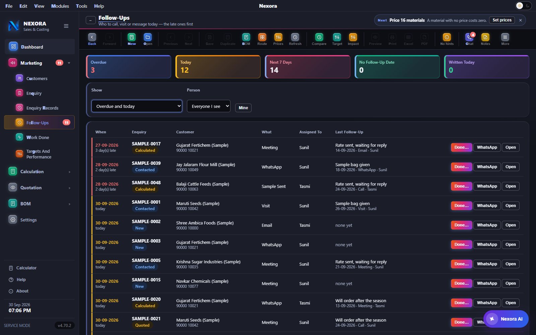
Task: Click the Compare toolbar icon
Action: click(x=319, y=39)
